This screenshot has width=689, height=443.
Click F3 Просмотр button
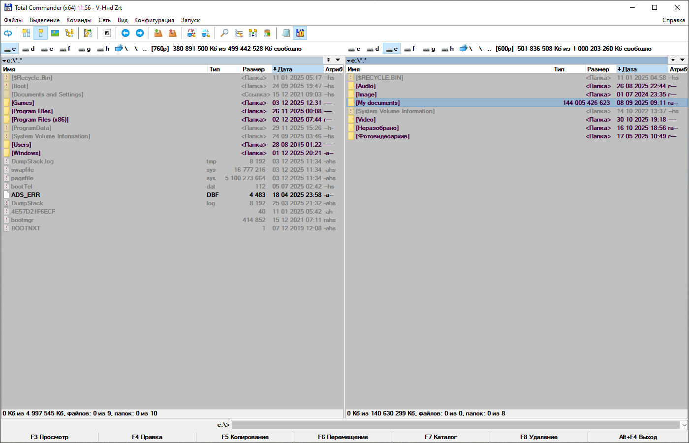pyautogui.click(x=49, y=437)
